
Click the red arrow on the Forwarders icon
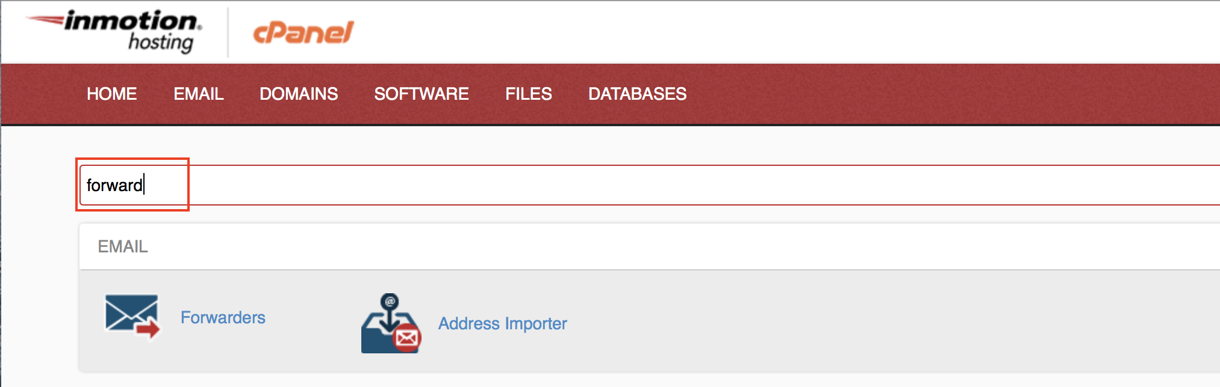[148, 328]
